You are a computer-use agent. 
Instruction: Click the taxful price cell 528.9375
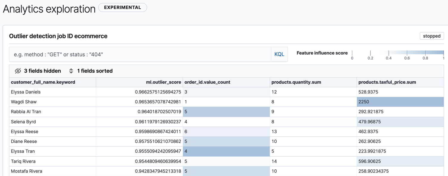point(400,92)
